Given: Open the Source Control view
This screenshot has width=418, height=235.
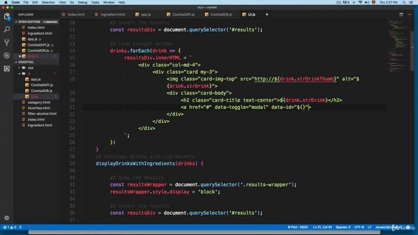Looking at the screenshot, I should tap(7, 42).
